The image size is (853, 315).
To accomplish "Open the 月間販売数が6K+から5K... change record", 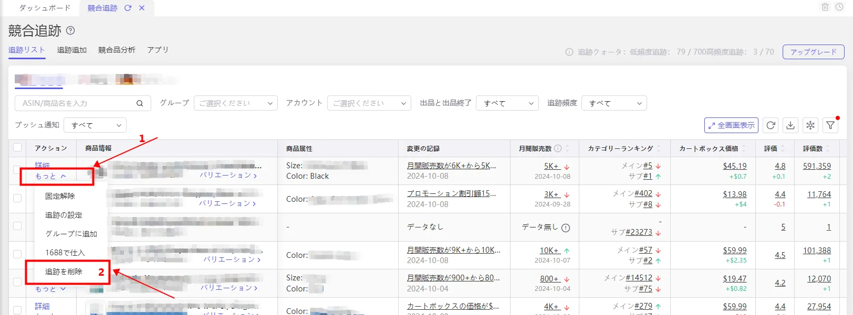I will click(x=451, y=166).
